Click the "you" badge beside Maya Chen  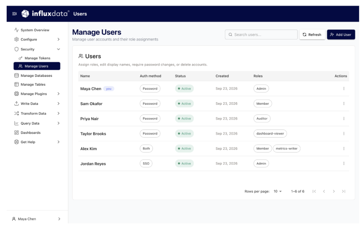[109, 89]
